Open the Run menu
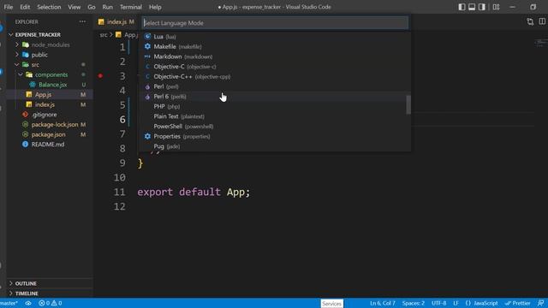Image resolution: width=548 pixels, height=308 pixels. point(108,7)
